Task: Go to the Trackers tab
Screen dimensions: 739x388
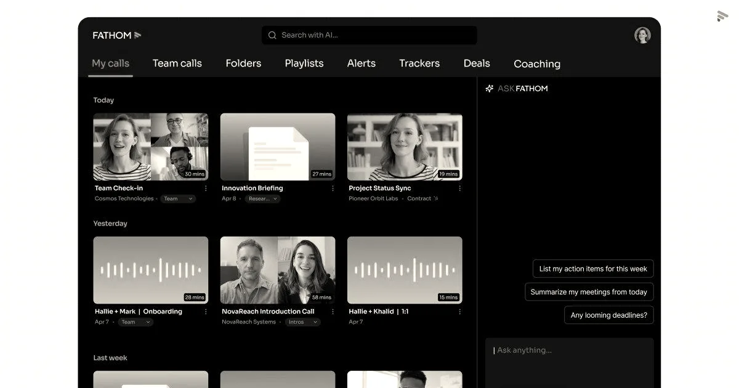Action: [x=419, y=63]
